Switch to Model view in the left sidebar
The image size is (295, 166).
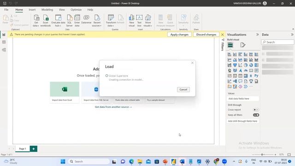(4, 50)
